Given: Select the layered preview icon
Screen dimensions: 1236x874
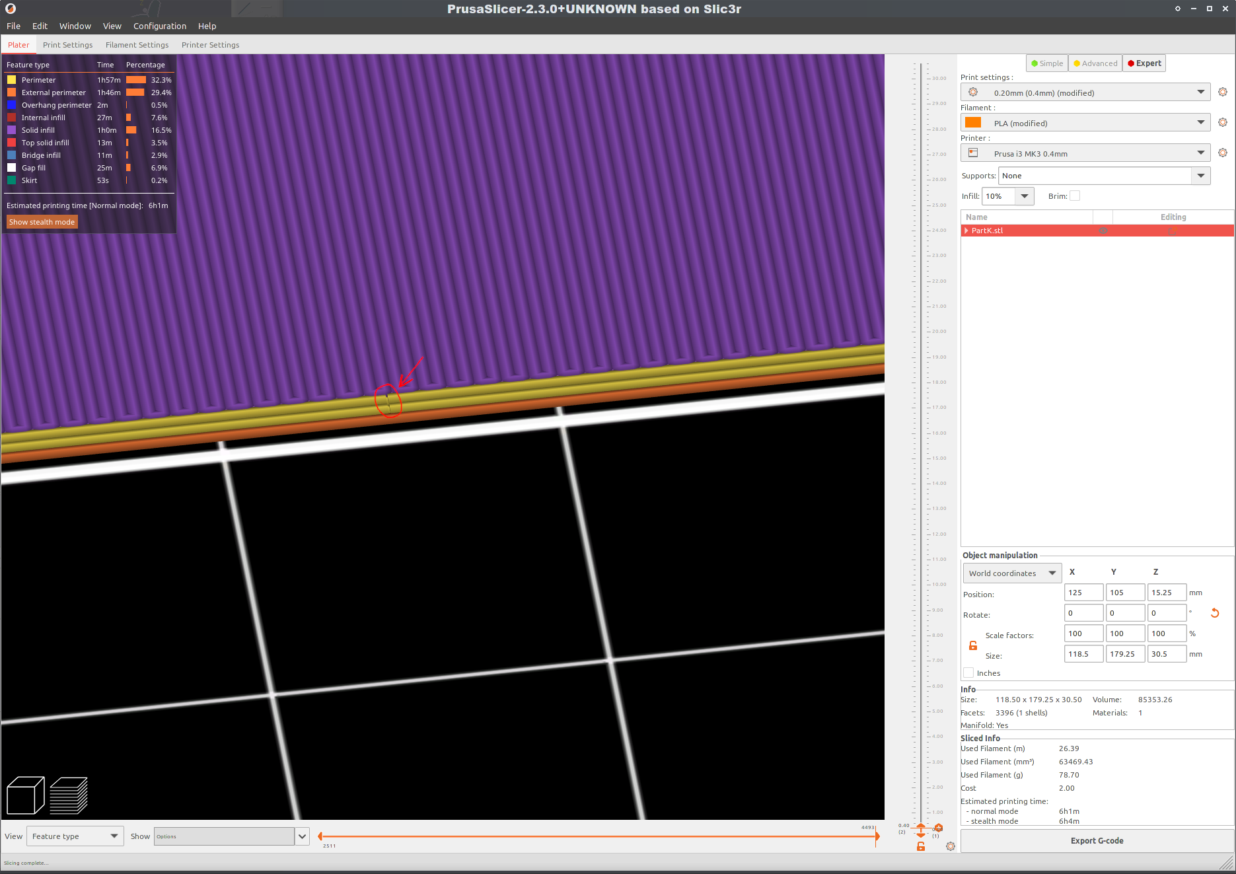Looking at the screenshot, I should [x=69, y=795].
